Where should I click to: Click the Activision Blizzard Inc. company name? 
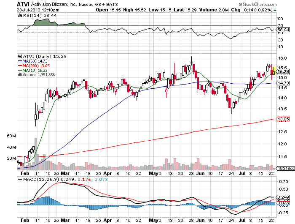pos(54,4)
